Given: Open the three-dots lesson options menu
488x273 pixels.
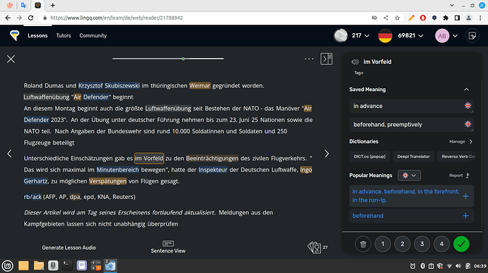Looking at the screenshot, I should pos(309,59).
